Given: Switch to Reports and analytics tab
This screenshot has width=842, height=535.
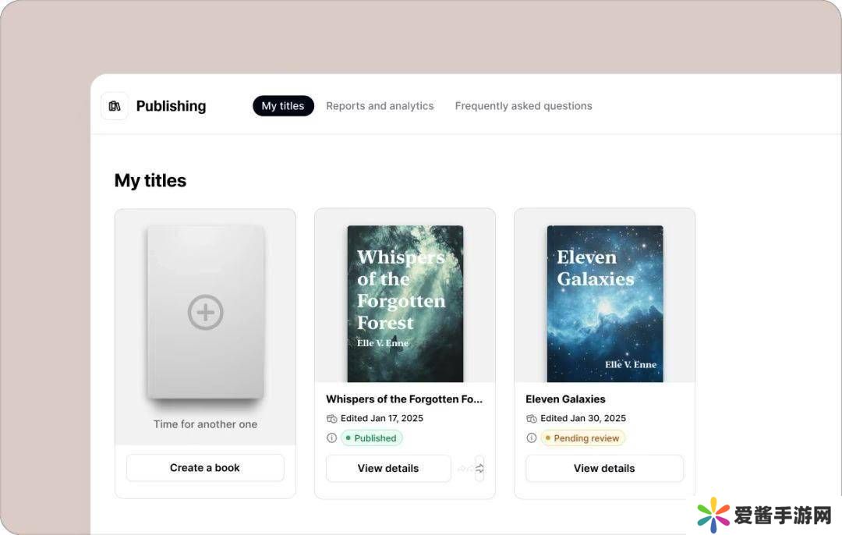Looking at the screenshot, I should pos(380,106).
